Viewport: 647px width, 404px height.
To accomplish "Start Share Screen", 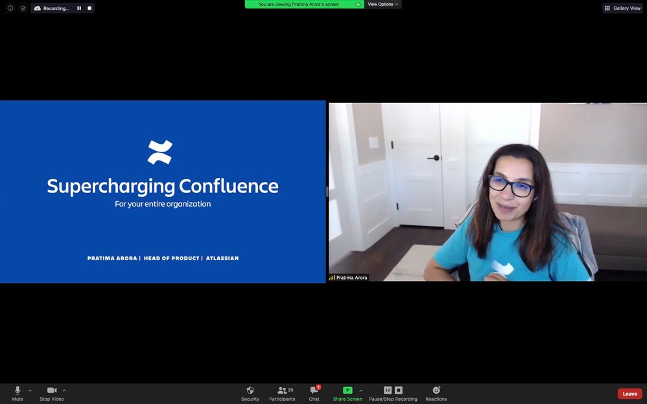I will [x=347, y=393].
